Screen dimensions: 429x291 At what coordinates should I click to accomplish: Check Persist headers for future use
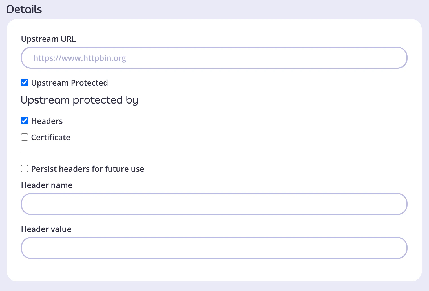[x=25, y=169]
